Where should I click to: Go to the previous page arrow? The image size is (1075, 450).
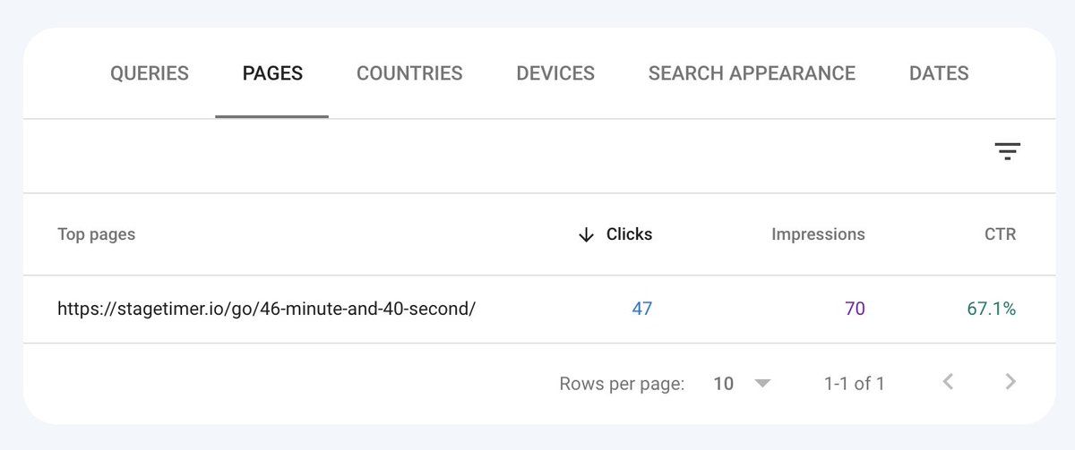(948, 383)
